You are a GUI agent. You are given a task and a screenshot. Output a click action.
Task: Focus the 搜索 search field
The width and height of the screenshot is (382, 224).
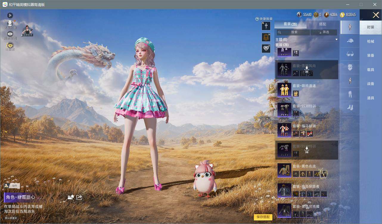[x=293, y=32]
